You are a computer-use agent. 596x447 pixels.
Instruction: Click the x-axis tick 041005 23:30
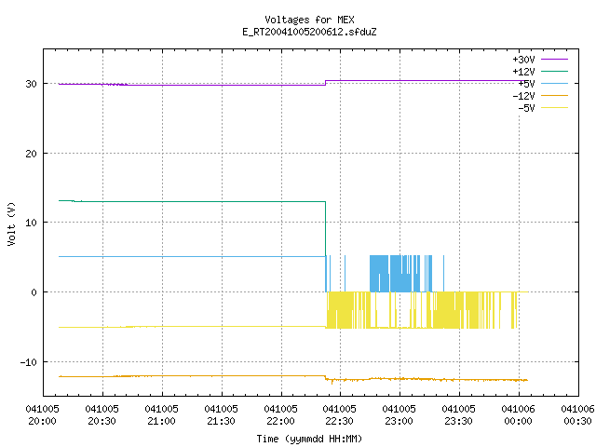[459, 415]
